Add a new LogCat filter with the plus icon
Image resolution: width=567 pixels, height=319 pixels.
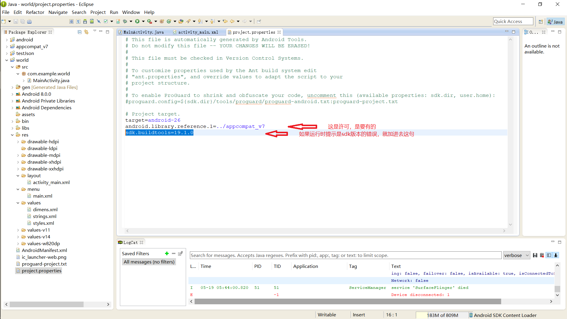coord(167,253)
